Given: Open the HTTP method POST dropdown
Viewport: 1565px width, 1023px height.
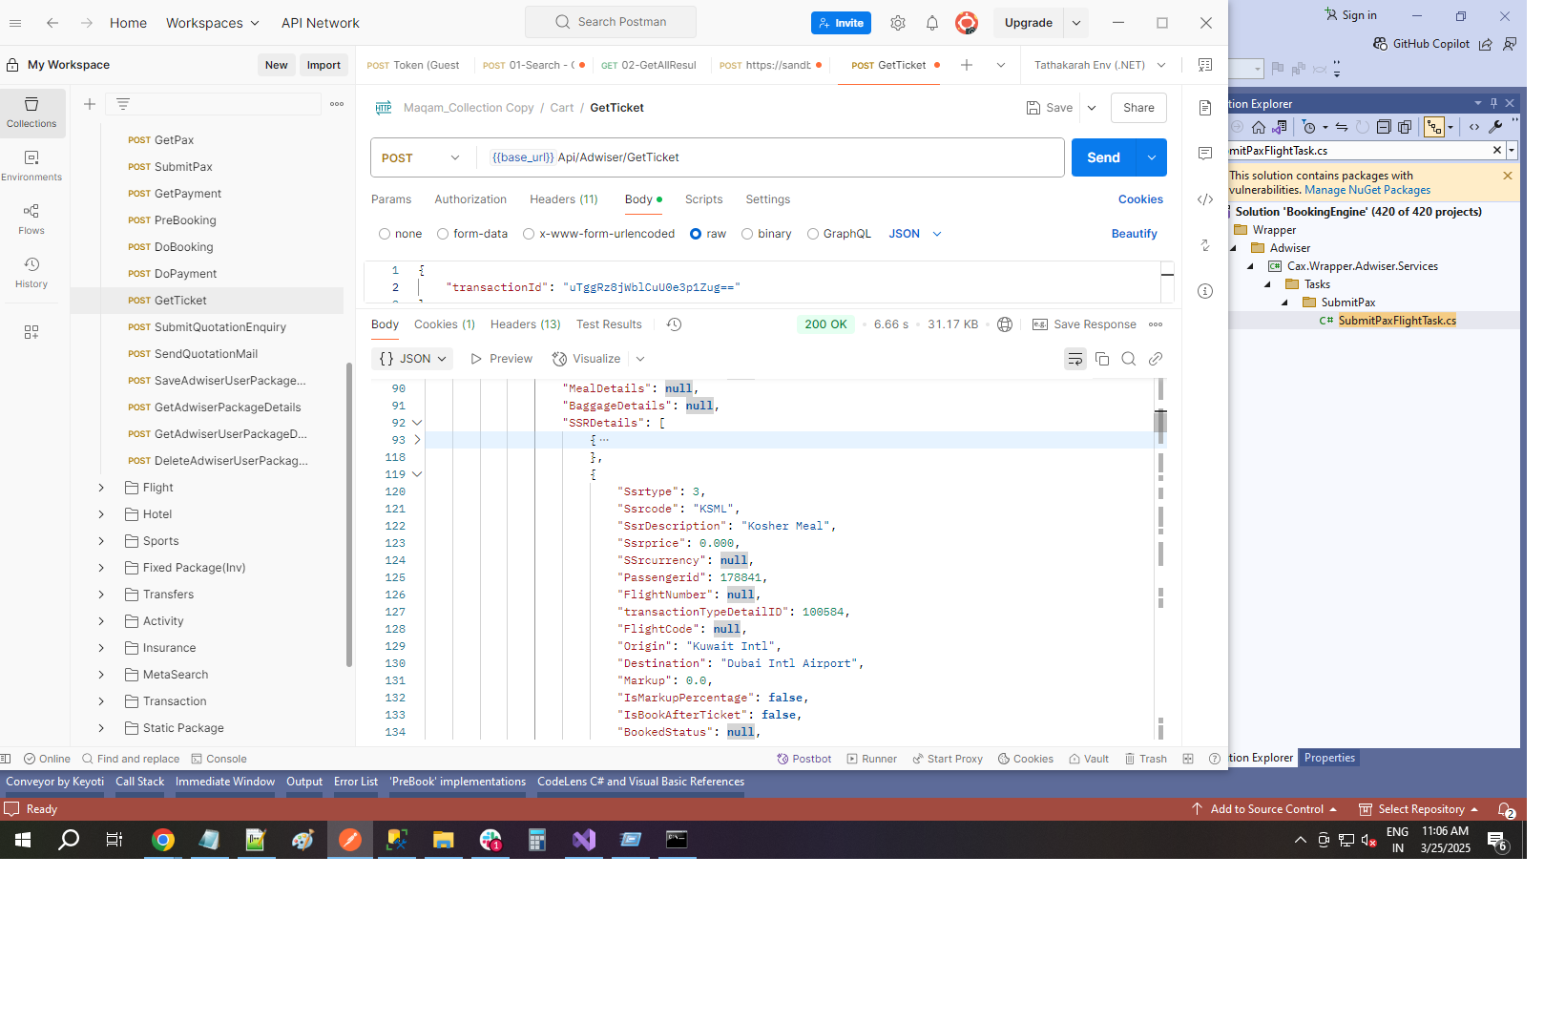Looking at the screenshot, I should (421, 157).
